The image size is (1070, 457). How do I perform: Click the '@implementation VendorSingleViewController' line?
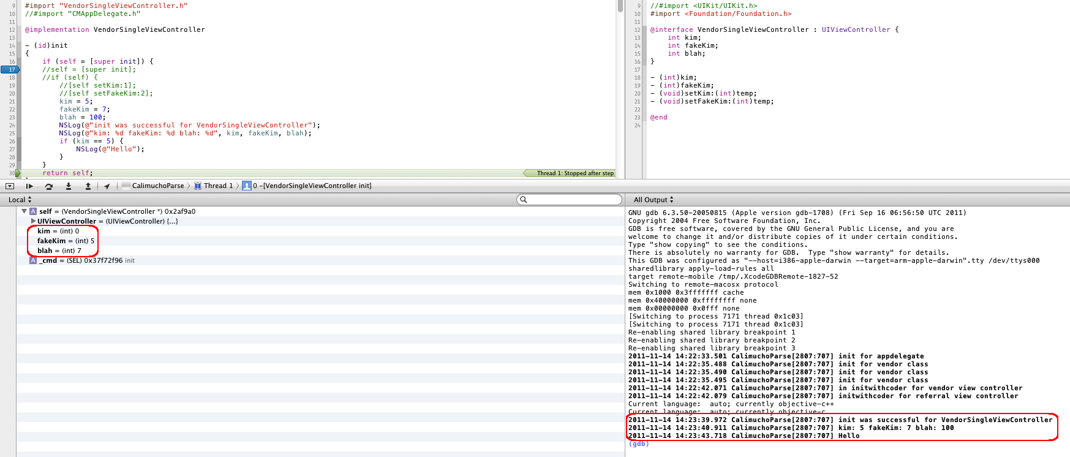115,29
